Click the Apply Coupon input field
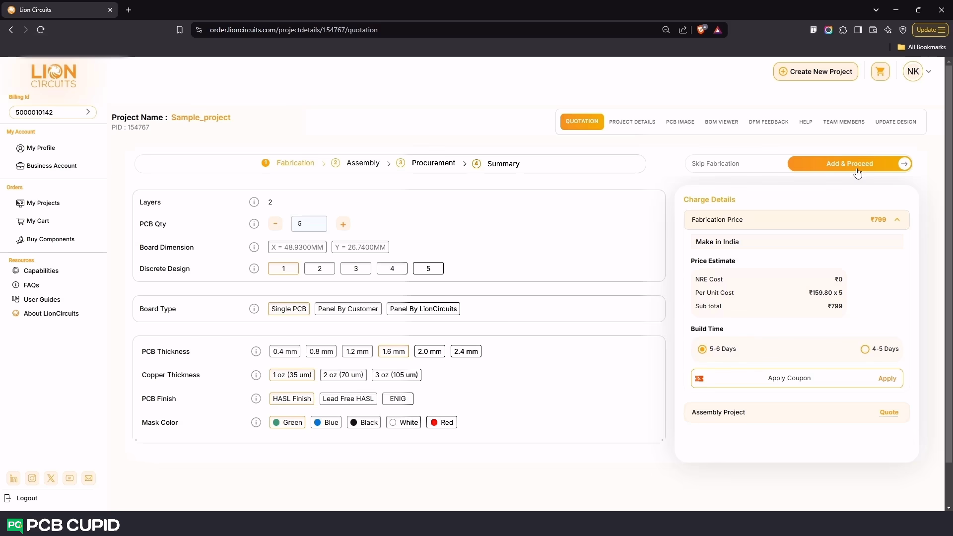953x536 pixels. [789, 378]
